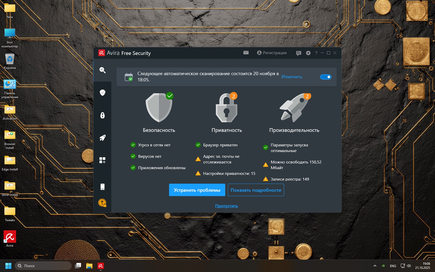Open the Security shield sidebar tab

coord(103,93)
